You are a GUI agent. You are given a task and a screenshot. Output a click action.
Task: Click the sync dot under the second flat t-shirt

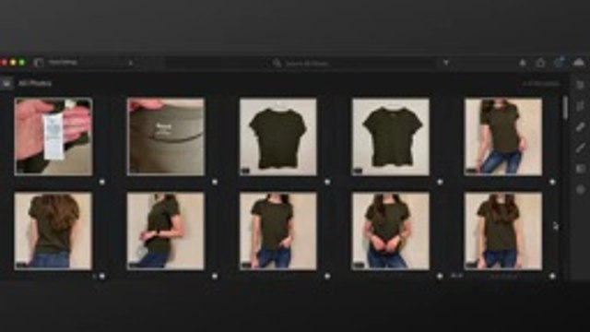(440, 182)
